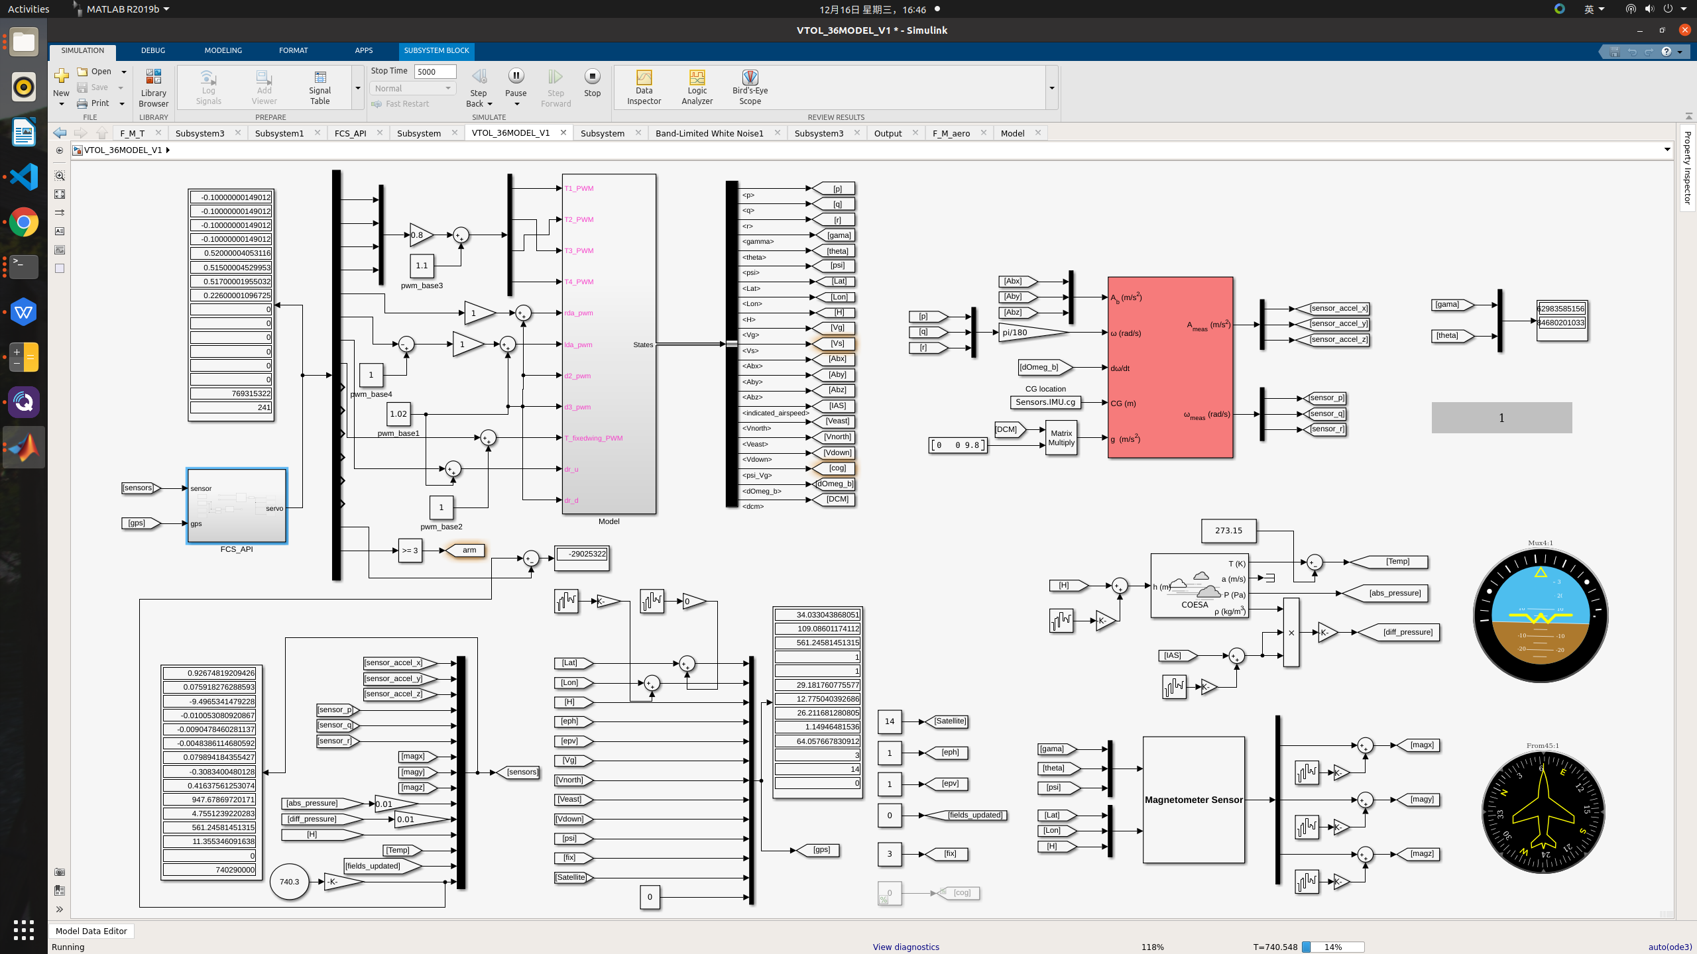This screenshot has height=954, width=1697.
Task: Open the APPS ribbon tab
Action: pos(364,50)
